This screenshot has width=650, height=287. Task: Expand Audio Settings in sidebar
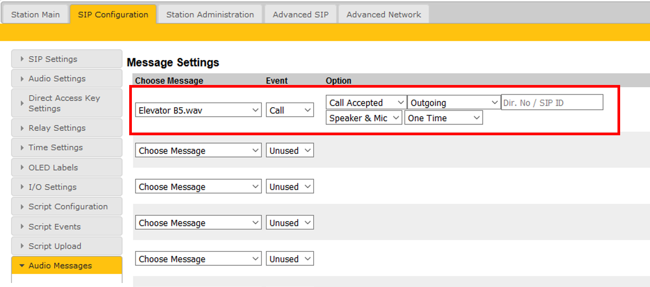66,79
